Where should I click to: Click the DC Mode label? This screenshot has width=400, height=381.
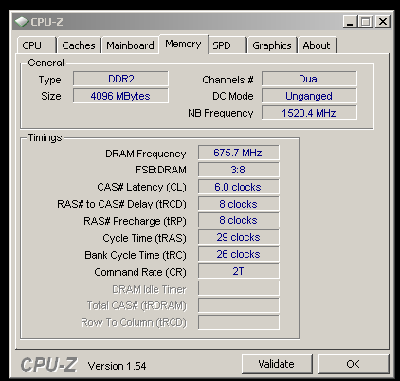tap(233, 96)
